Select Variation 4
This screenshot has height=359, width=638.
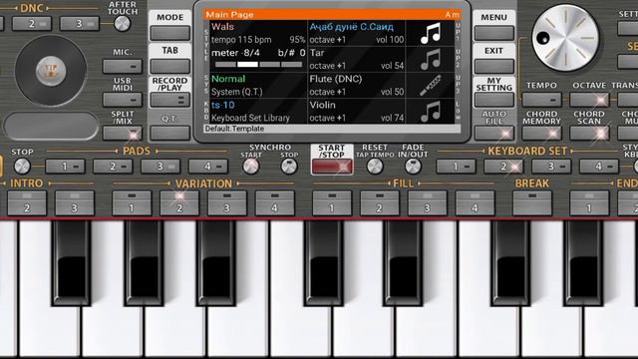point(275,202)
